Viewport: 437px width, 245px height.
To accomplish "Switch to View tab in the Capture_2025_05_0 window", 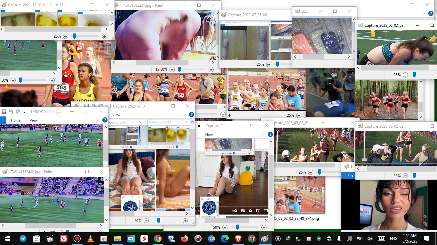I will (116, 115).
